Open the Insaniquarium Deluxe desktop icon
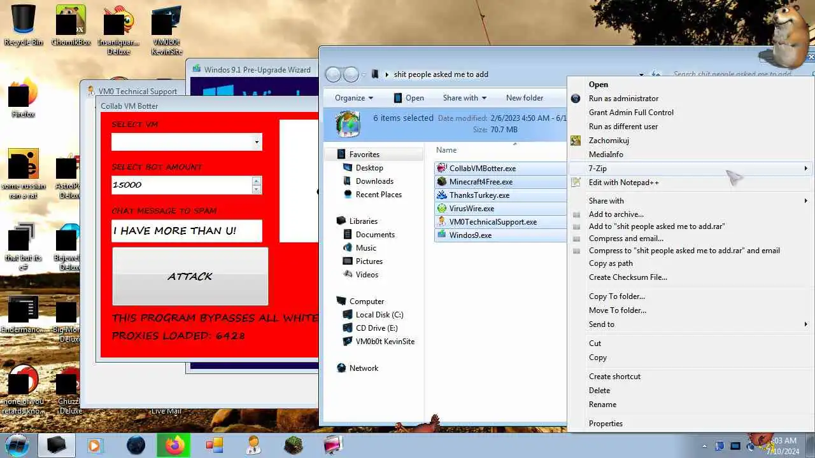815x458 pixels. click(118, 30)
